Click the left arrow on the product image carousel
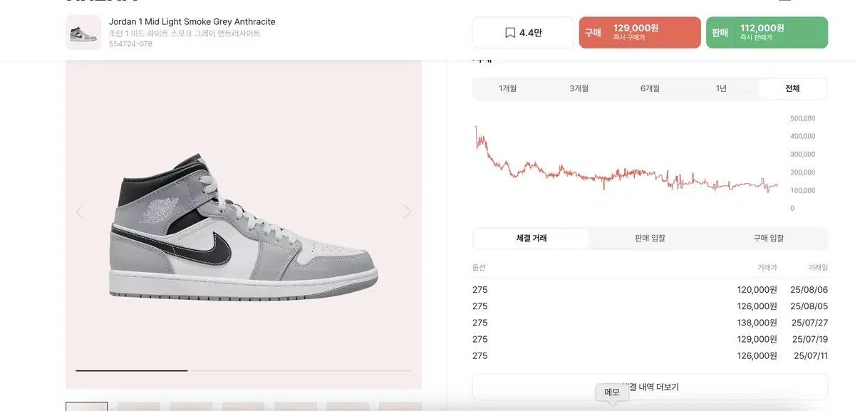Screen dimensions: 855x411 click(x=80, y=211)
